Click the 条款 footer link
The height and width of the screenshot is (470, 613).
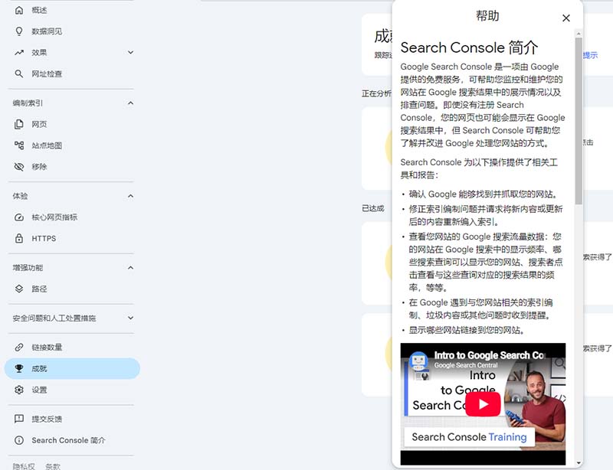pos(52,466)
